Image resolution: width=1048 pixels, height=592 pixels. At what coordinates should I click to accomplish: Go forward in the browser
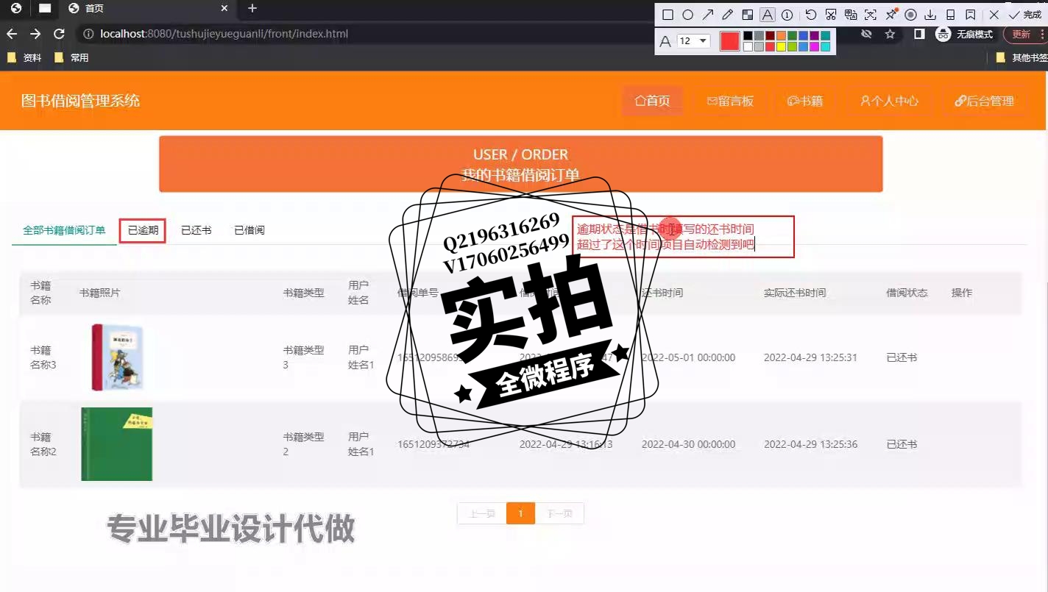coord(35,34)
